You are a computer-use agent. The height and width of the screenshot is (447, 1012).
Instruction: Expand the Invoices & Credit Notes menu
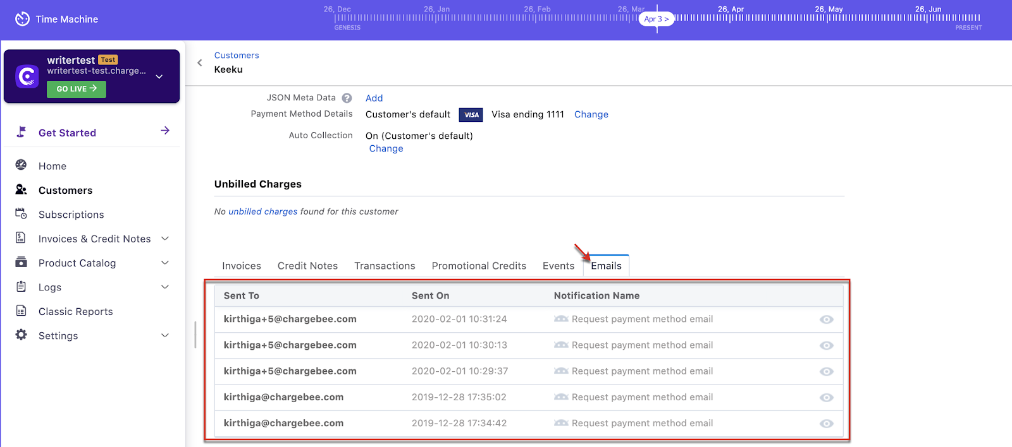coord(165,239)
